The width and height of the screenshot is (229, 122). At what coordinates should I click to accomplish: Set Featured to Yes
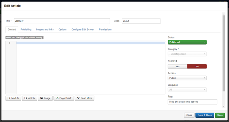click(x=177, y=66)
